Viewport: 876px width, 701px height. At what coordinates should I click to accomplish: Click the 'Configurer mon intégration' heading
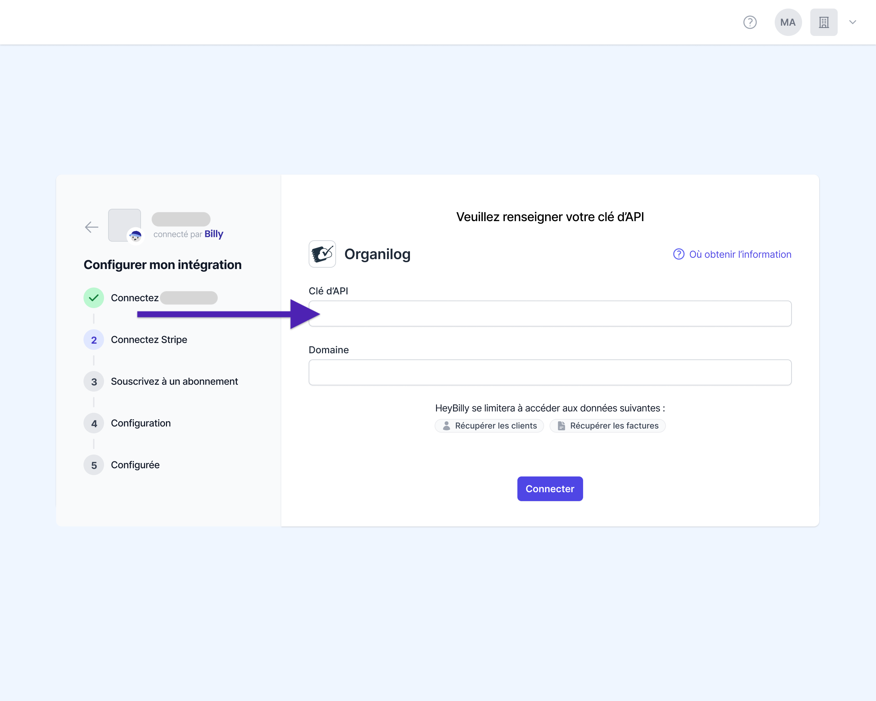(163, 265)
